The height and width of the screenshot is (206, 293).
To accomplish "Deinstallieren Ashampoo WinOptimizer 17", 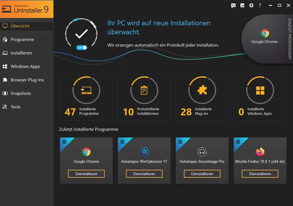I will [x=144, y=173].
